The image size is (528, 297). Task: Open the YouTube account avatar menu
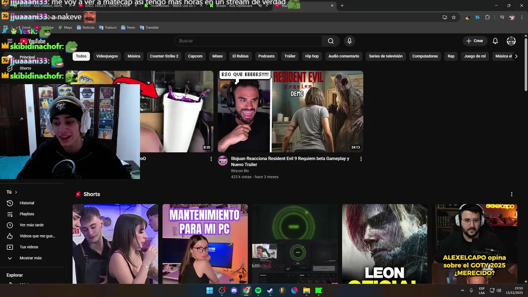click(511, 41)
